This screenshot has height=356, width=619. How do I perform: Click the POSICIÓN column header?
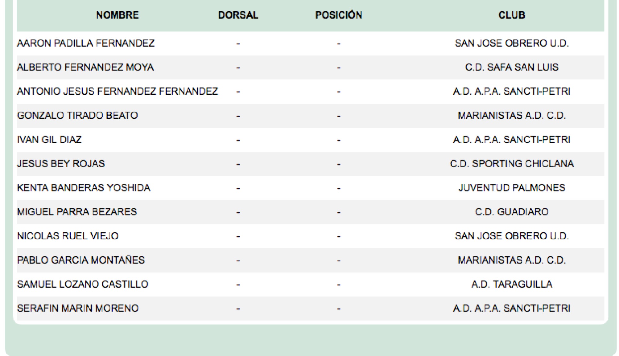coord(339,15)
